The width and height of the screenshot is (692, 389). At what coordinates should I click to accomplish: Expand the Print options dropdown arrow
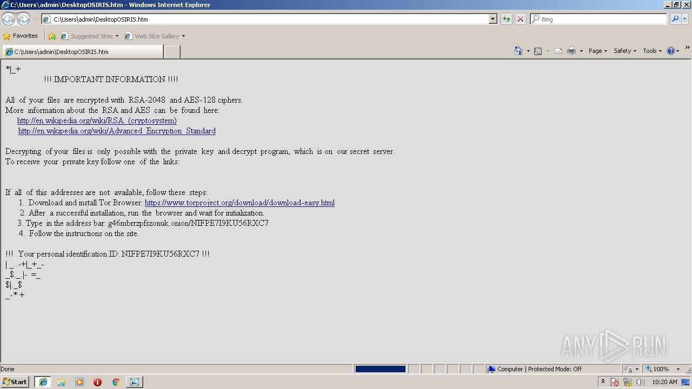581,51
